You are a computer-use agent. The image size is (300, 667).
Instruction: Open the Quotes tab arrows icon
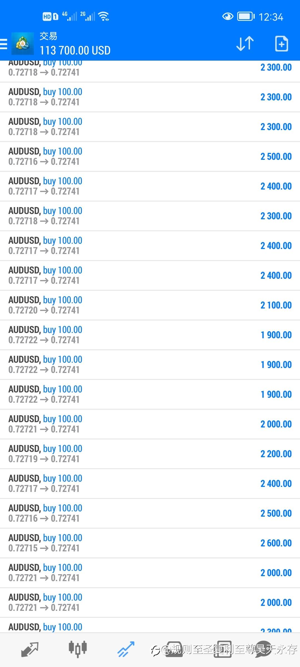click(x=30, y=649)
